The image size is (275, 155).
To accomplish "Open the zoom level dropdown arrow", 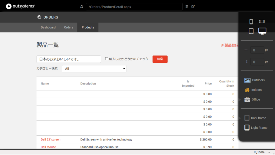I will [269, 152].
